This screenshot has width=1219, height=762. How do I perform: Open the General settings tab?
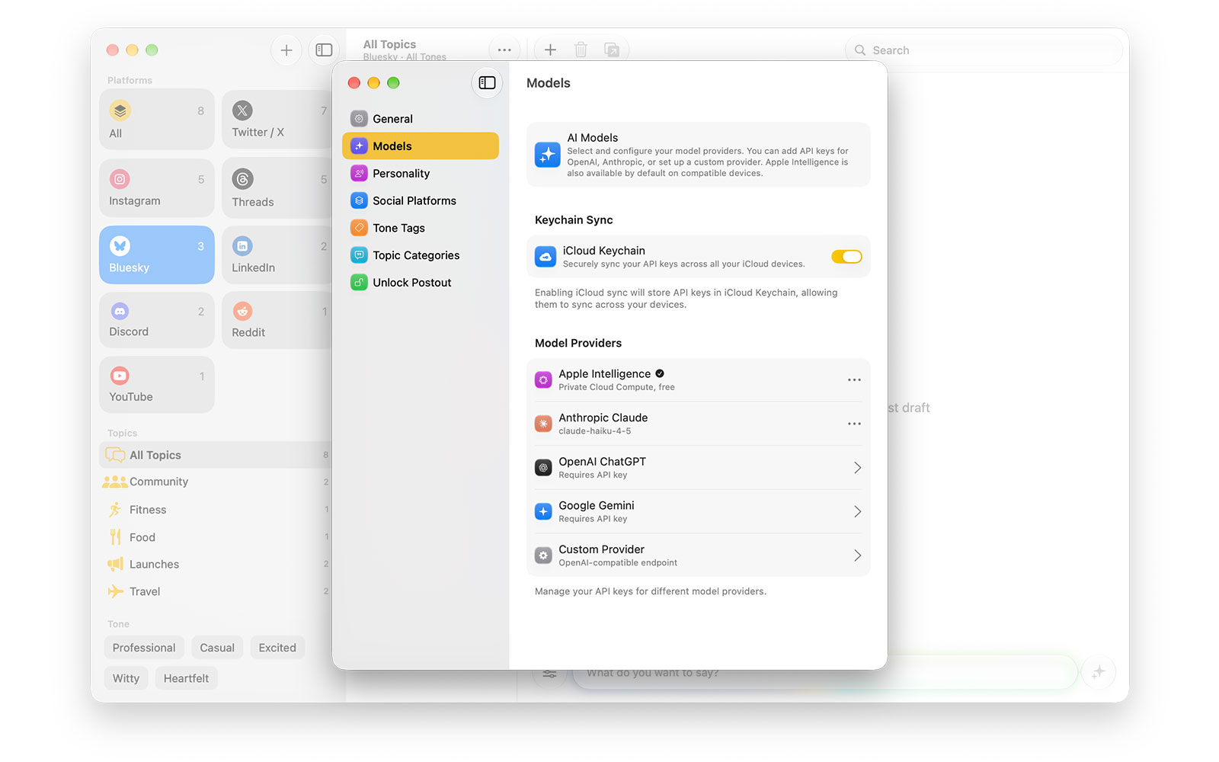click(x=421, y=119)
